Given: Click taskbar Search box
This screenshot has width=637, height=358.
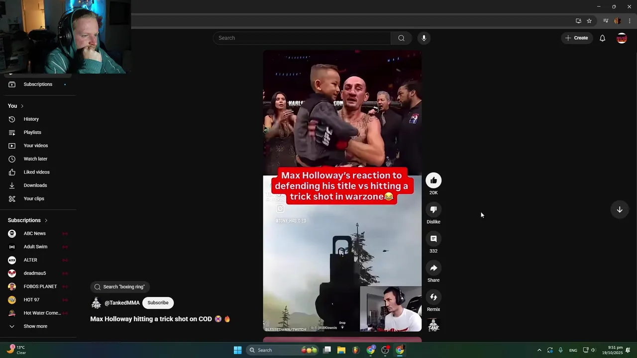Looking at the screenshot, I should pyautogui.click(x=281, y=350).
